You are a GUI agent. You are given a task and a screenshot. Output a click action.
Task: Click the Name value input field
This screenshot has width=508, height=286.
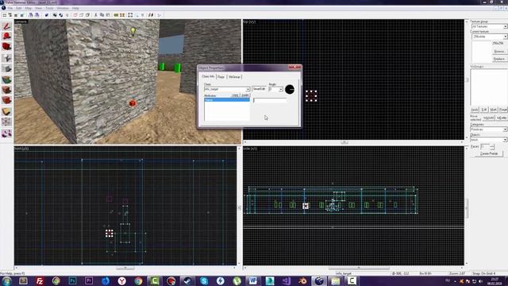tap(270, 100)
